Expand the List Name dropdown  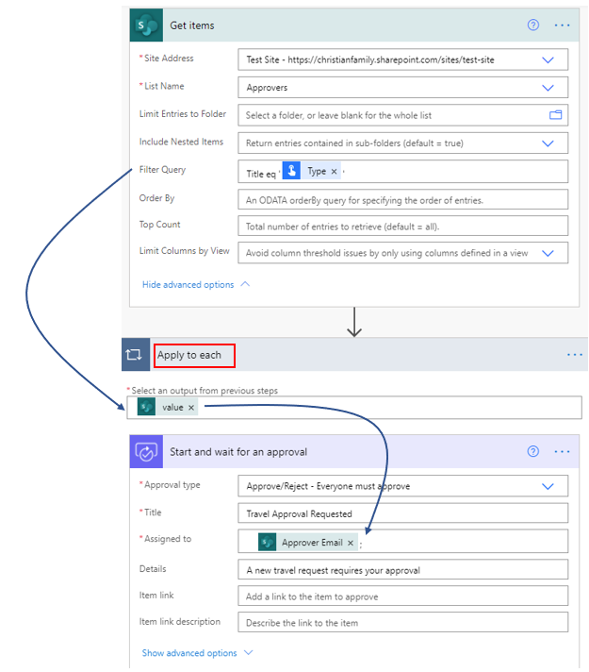(548, 88)
